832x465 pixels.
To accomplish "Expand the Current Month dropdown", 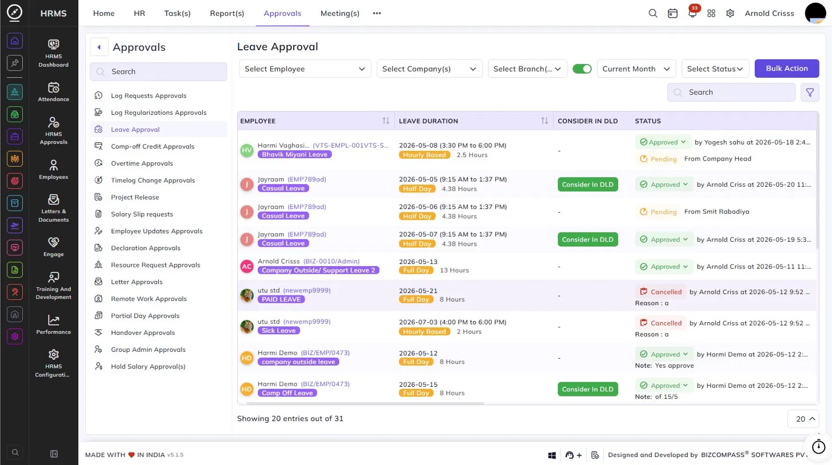I will 637,69.
